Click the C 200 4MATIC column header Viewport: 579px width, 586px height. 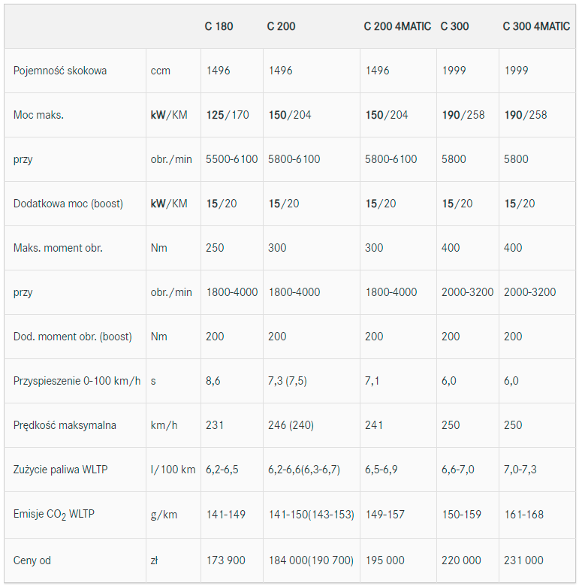tap(397, 26)
